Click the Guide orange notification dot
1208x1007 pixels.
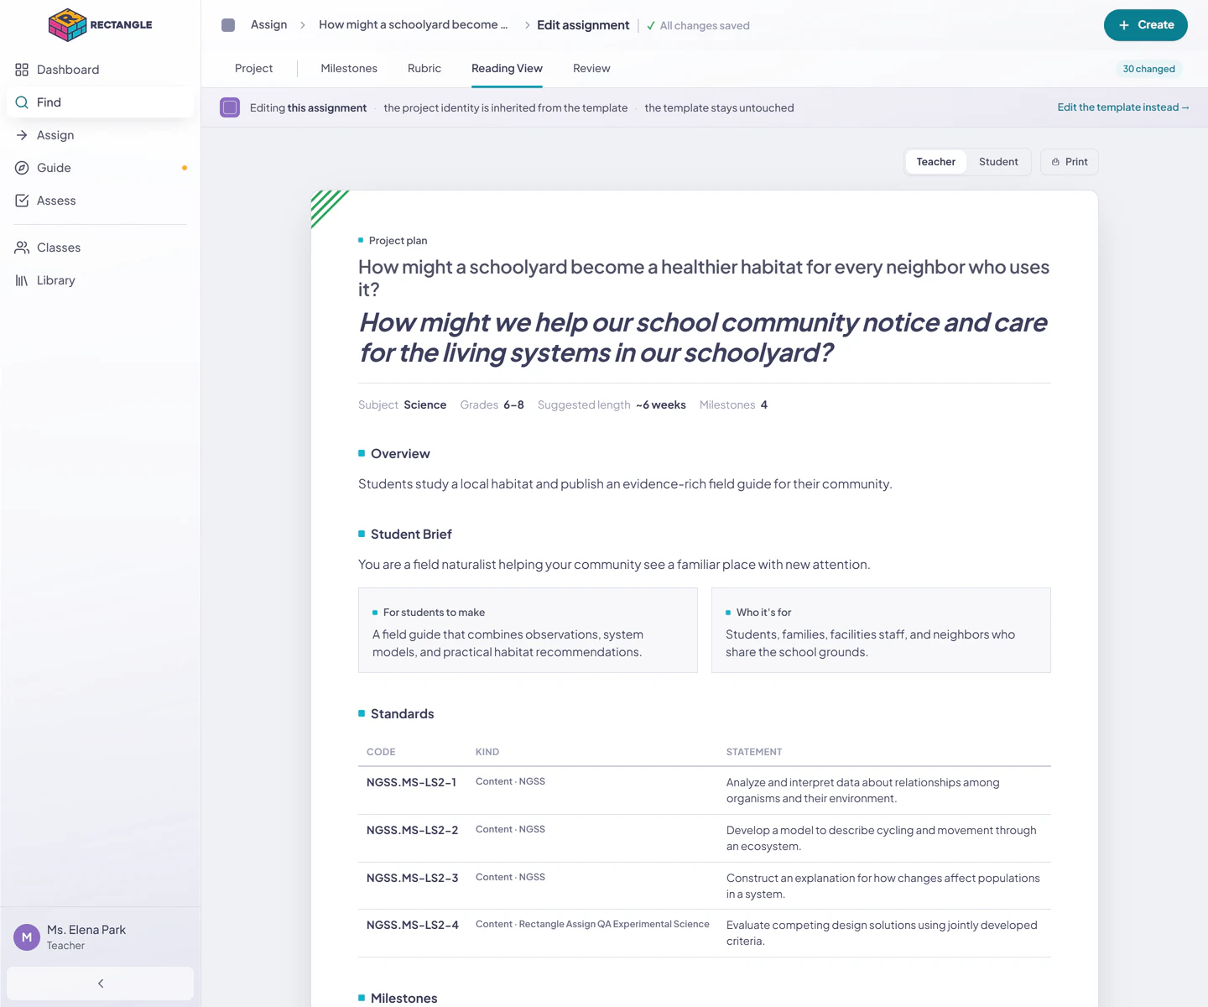185,168
